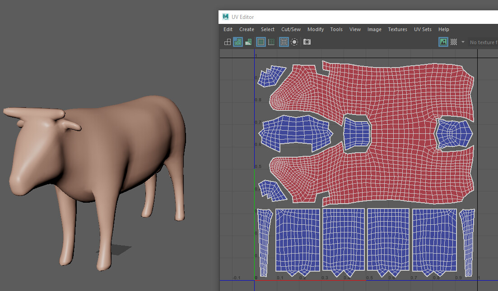
Task: Open the Help menu
Action: pos(444,29)
